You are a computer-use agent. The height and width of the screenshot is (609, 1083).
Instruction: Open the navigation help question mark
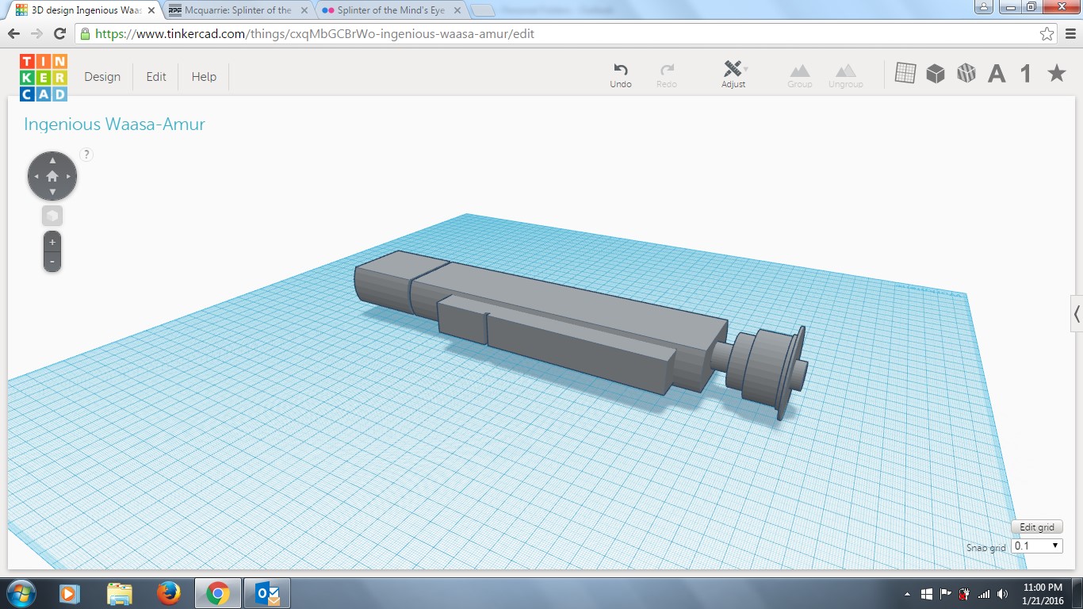(87, 155)
